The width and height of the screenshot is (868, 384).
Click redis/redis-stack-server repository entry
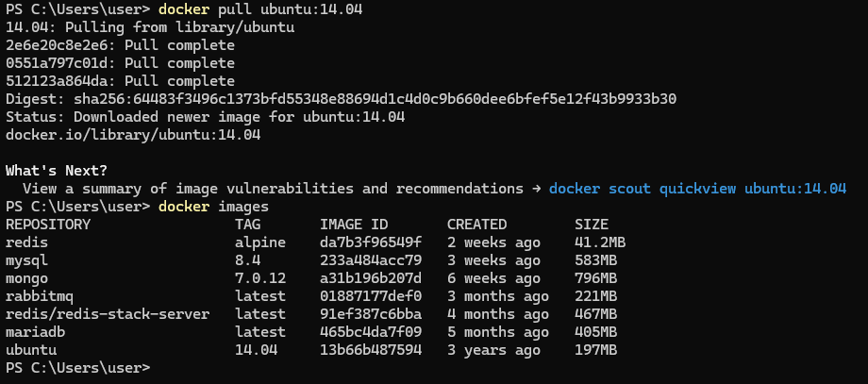point(108,314)
